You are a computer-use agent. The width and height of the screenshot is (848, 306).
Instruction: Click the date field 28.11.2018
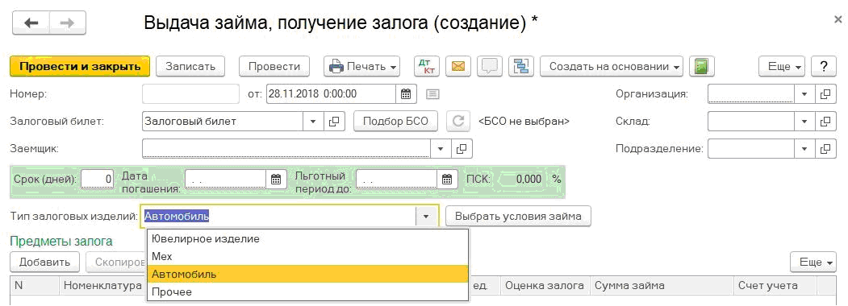[x=331, y=94]
